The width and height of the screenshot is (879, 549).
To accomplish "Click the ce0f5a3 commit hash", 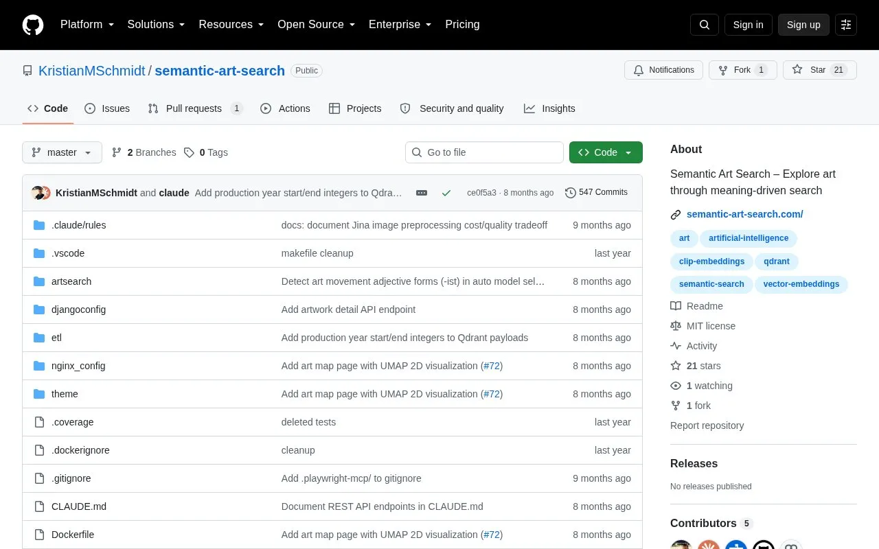I will pos(481,193).
